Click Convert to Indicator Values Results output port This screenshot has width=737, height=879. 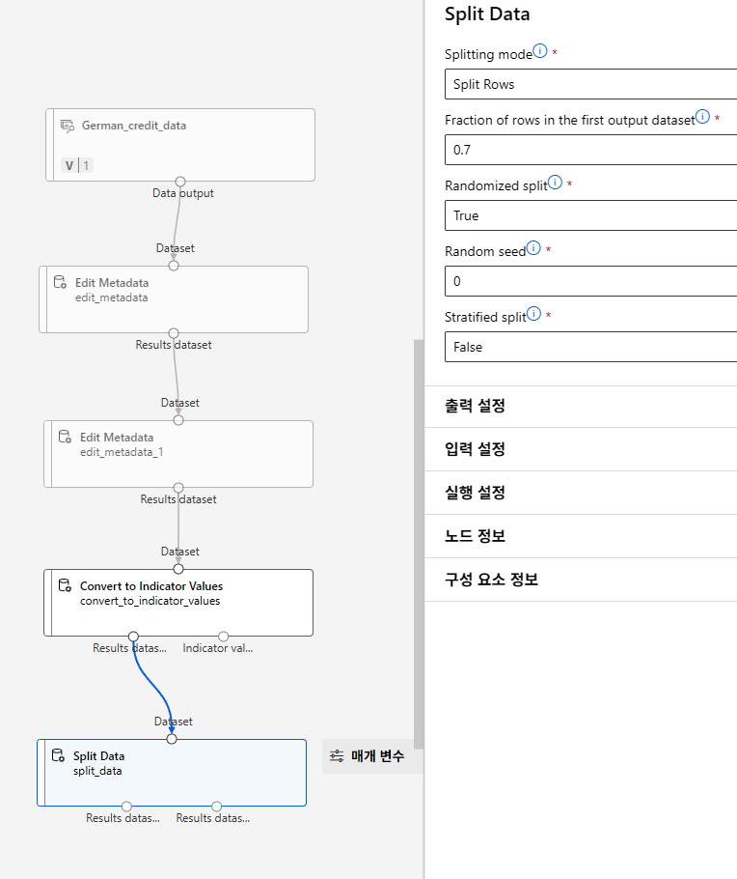pos(133,637)
